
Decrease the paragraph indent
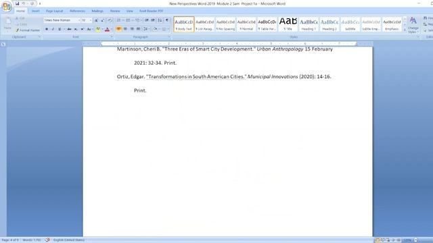pyautogui.click(x=147, y=20)
